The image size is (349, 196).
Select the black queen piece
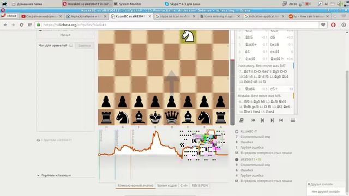[171, 118]
